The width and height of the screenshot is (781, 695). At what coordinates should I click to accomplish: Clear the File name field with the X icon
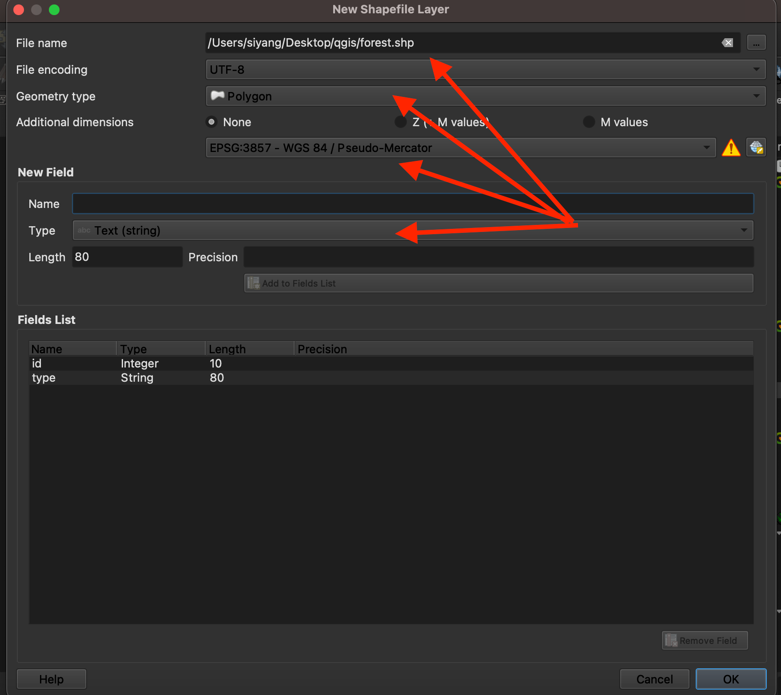(728, 43)
